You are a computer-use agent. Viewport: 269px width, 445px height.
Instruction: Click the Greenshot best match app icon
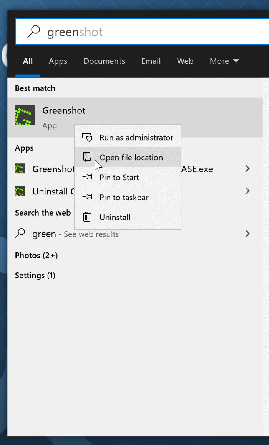pos(25,115)
